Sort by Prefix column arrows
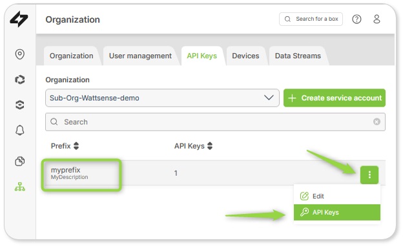403x247 pixels. click(76, 146)
